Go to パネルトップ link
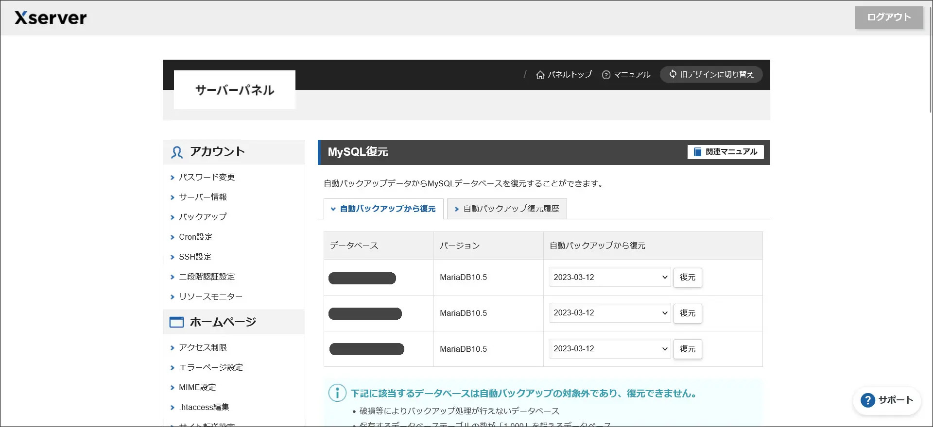933x427 pixels. 564,75
